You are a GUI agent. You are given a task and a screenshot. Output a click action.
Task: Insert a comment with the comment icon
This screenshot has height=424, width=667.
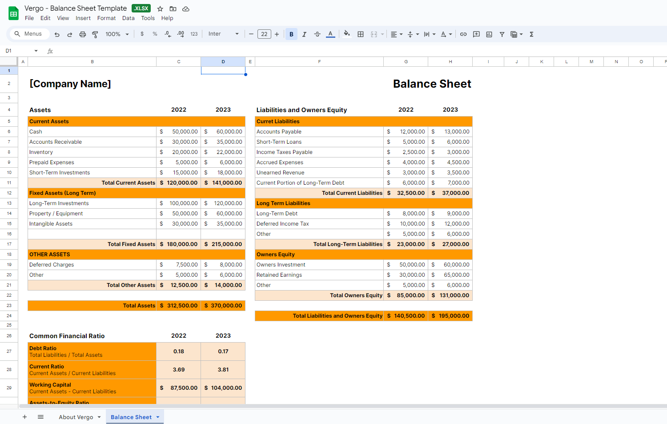click(x=476, y=34)
